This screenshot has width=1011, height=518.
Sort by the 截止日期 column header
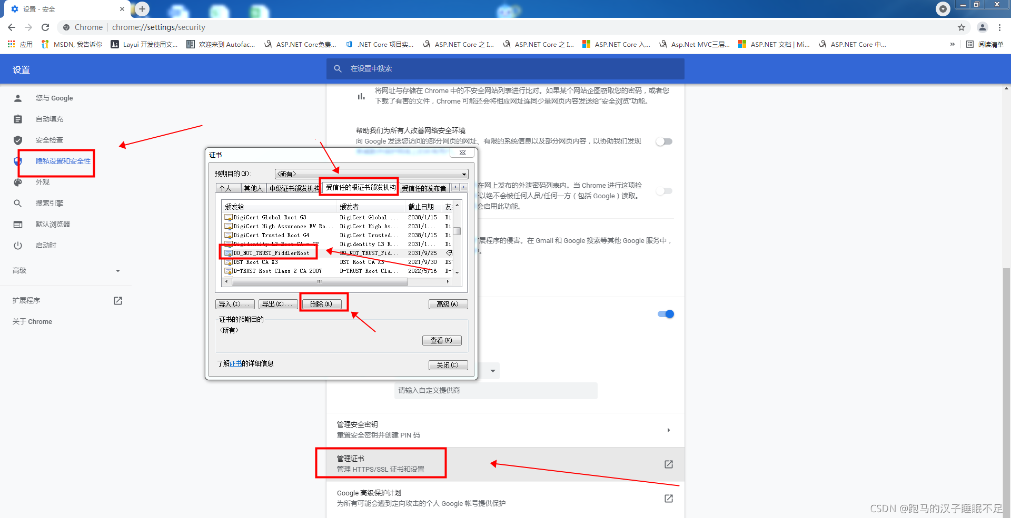point(423,207)
